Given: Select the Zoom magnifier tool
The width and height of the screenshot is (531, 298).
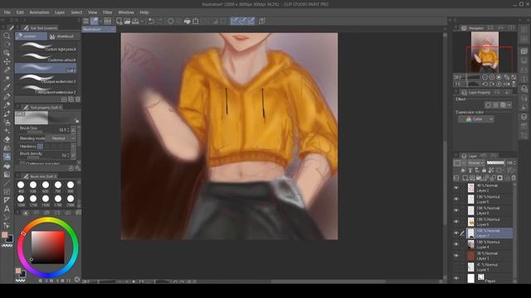Looking at the screenshot, I should point(7,36).
